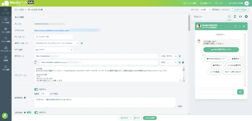Viewport: 252px width, 121px height.
Task: Click the 特長は？ quick reply
Action: point(217,65)
